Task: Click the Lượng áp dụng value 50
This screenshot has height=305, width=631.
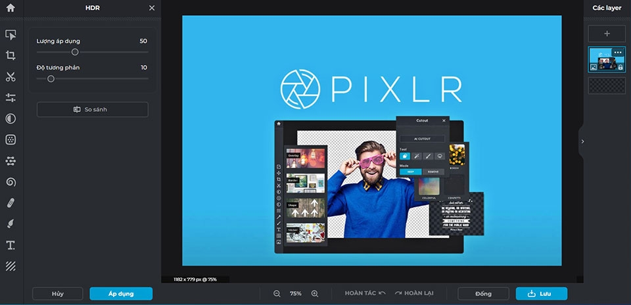Action: [143, 41]
